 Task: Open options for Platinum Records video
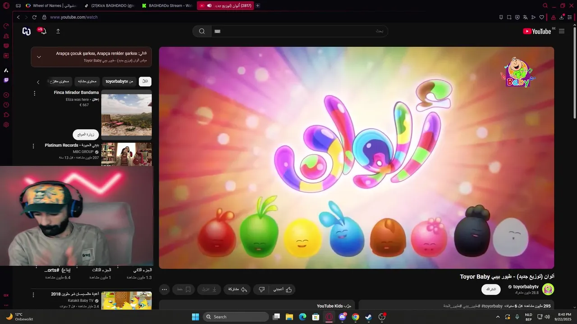[x=33, y=146]
